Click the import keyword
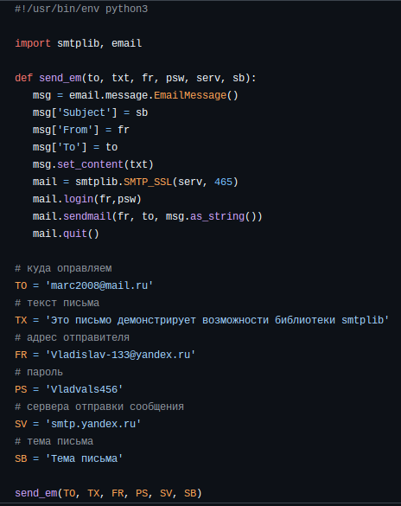Screen dimensions: 401x506 (x=33, y=43)
